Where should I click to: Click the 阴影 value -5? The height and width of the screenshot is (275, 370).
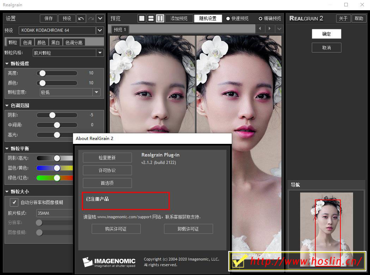(92, 115)
